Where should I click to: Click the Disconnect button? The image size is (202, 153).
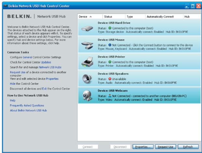point(120,147)
